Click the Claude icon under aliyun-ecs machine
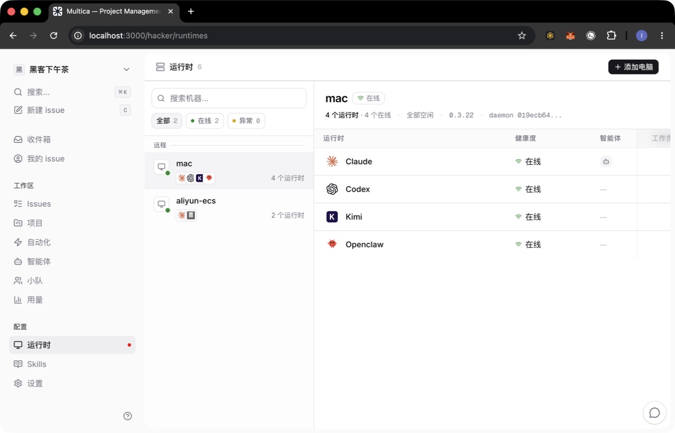Viewport: 675px width, 433px height. click(x=182, y=215)
